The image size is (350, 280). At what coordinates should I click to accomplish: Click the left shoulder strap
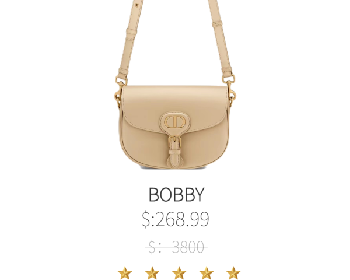coord(131,39)
